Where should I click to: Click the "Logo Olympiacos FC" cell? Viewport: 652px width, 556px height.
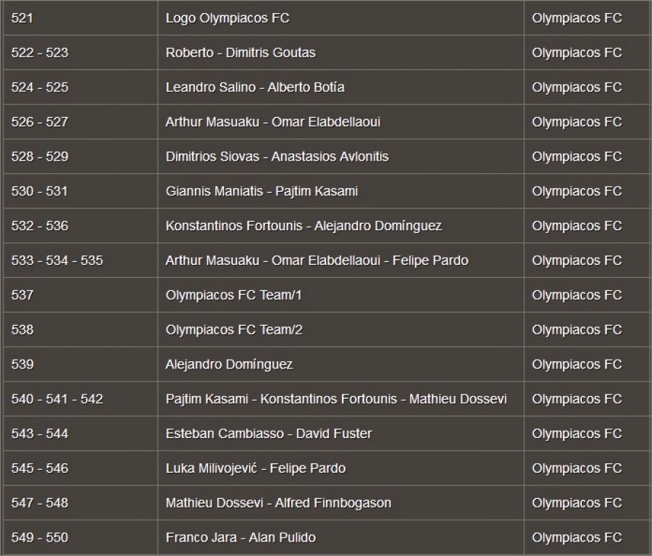point(227,18)
